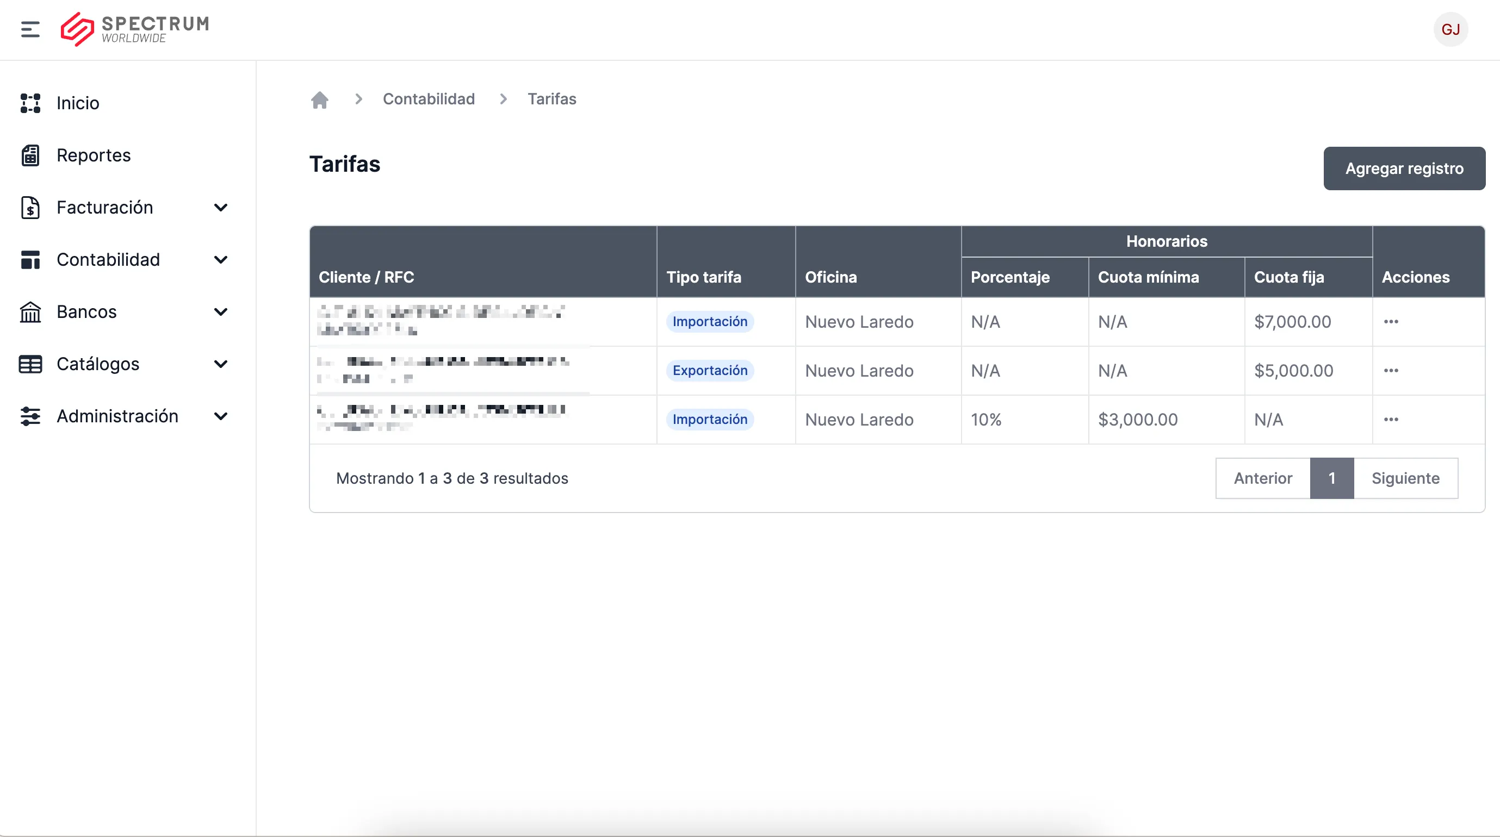Expand the Bancos submenu chevron
This screenshot has width=1500, height=837.
coord(221,312)
